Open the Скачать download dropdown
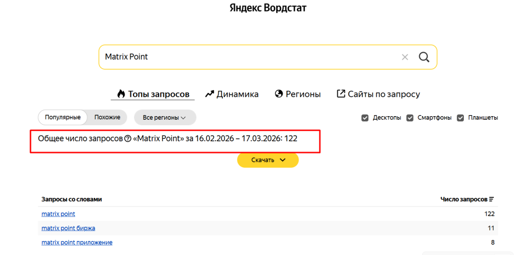 click(268, 160)
